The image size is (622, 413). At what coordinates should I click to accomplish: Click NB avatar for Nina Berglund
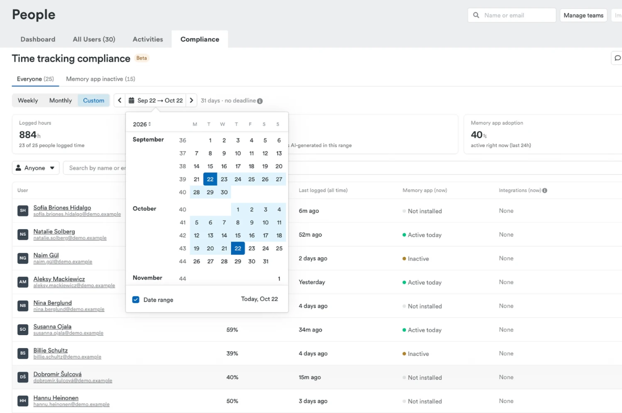pyautogui.click(x=23, y=306)
